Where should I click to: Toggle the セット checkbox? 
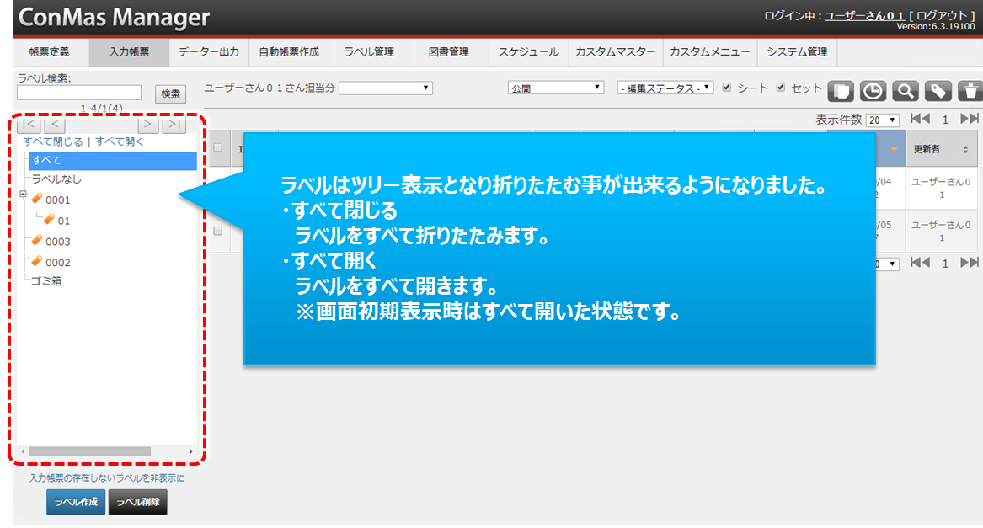point(781,88)
